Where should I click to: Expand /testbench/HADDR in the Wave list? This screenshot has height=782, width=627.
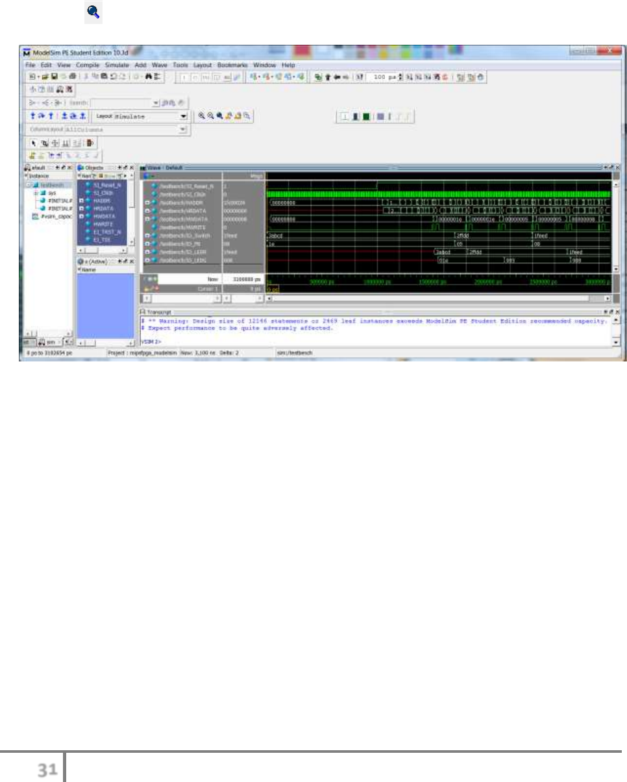point(147,202)
